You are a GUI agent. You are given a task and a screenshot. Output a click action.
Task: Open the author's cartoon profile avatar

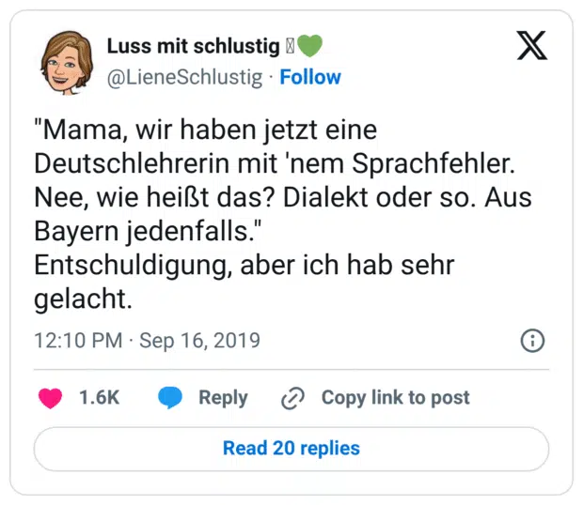point(66,62)
